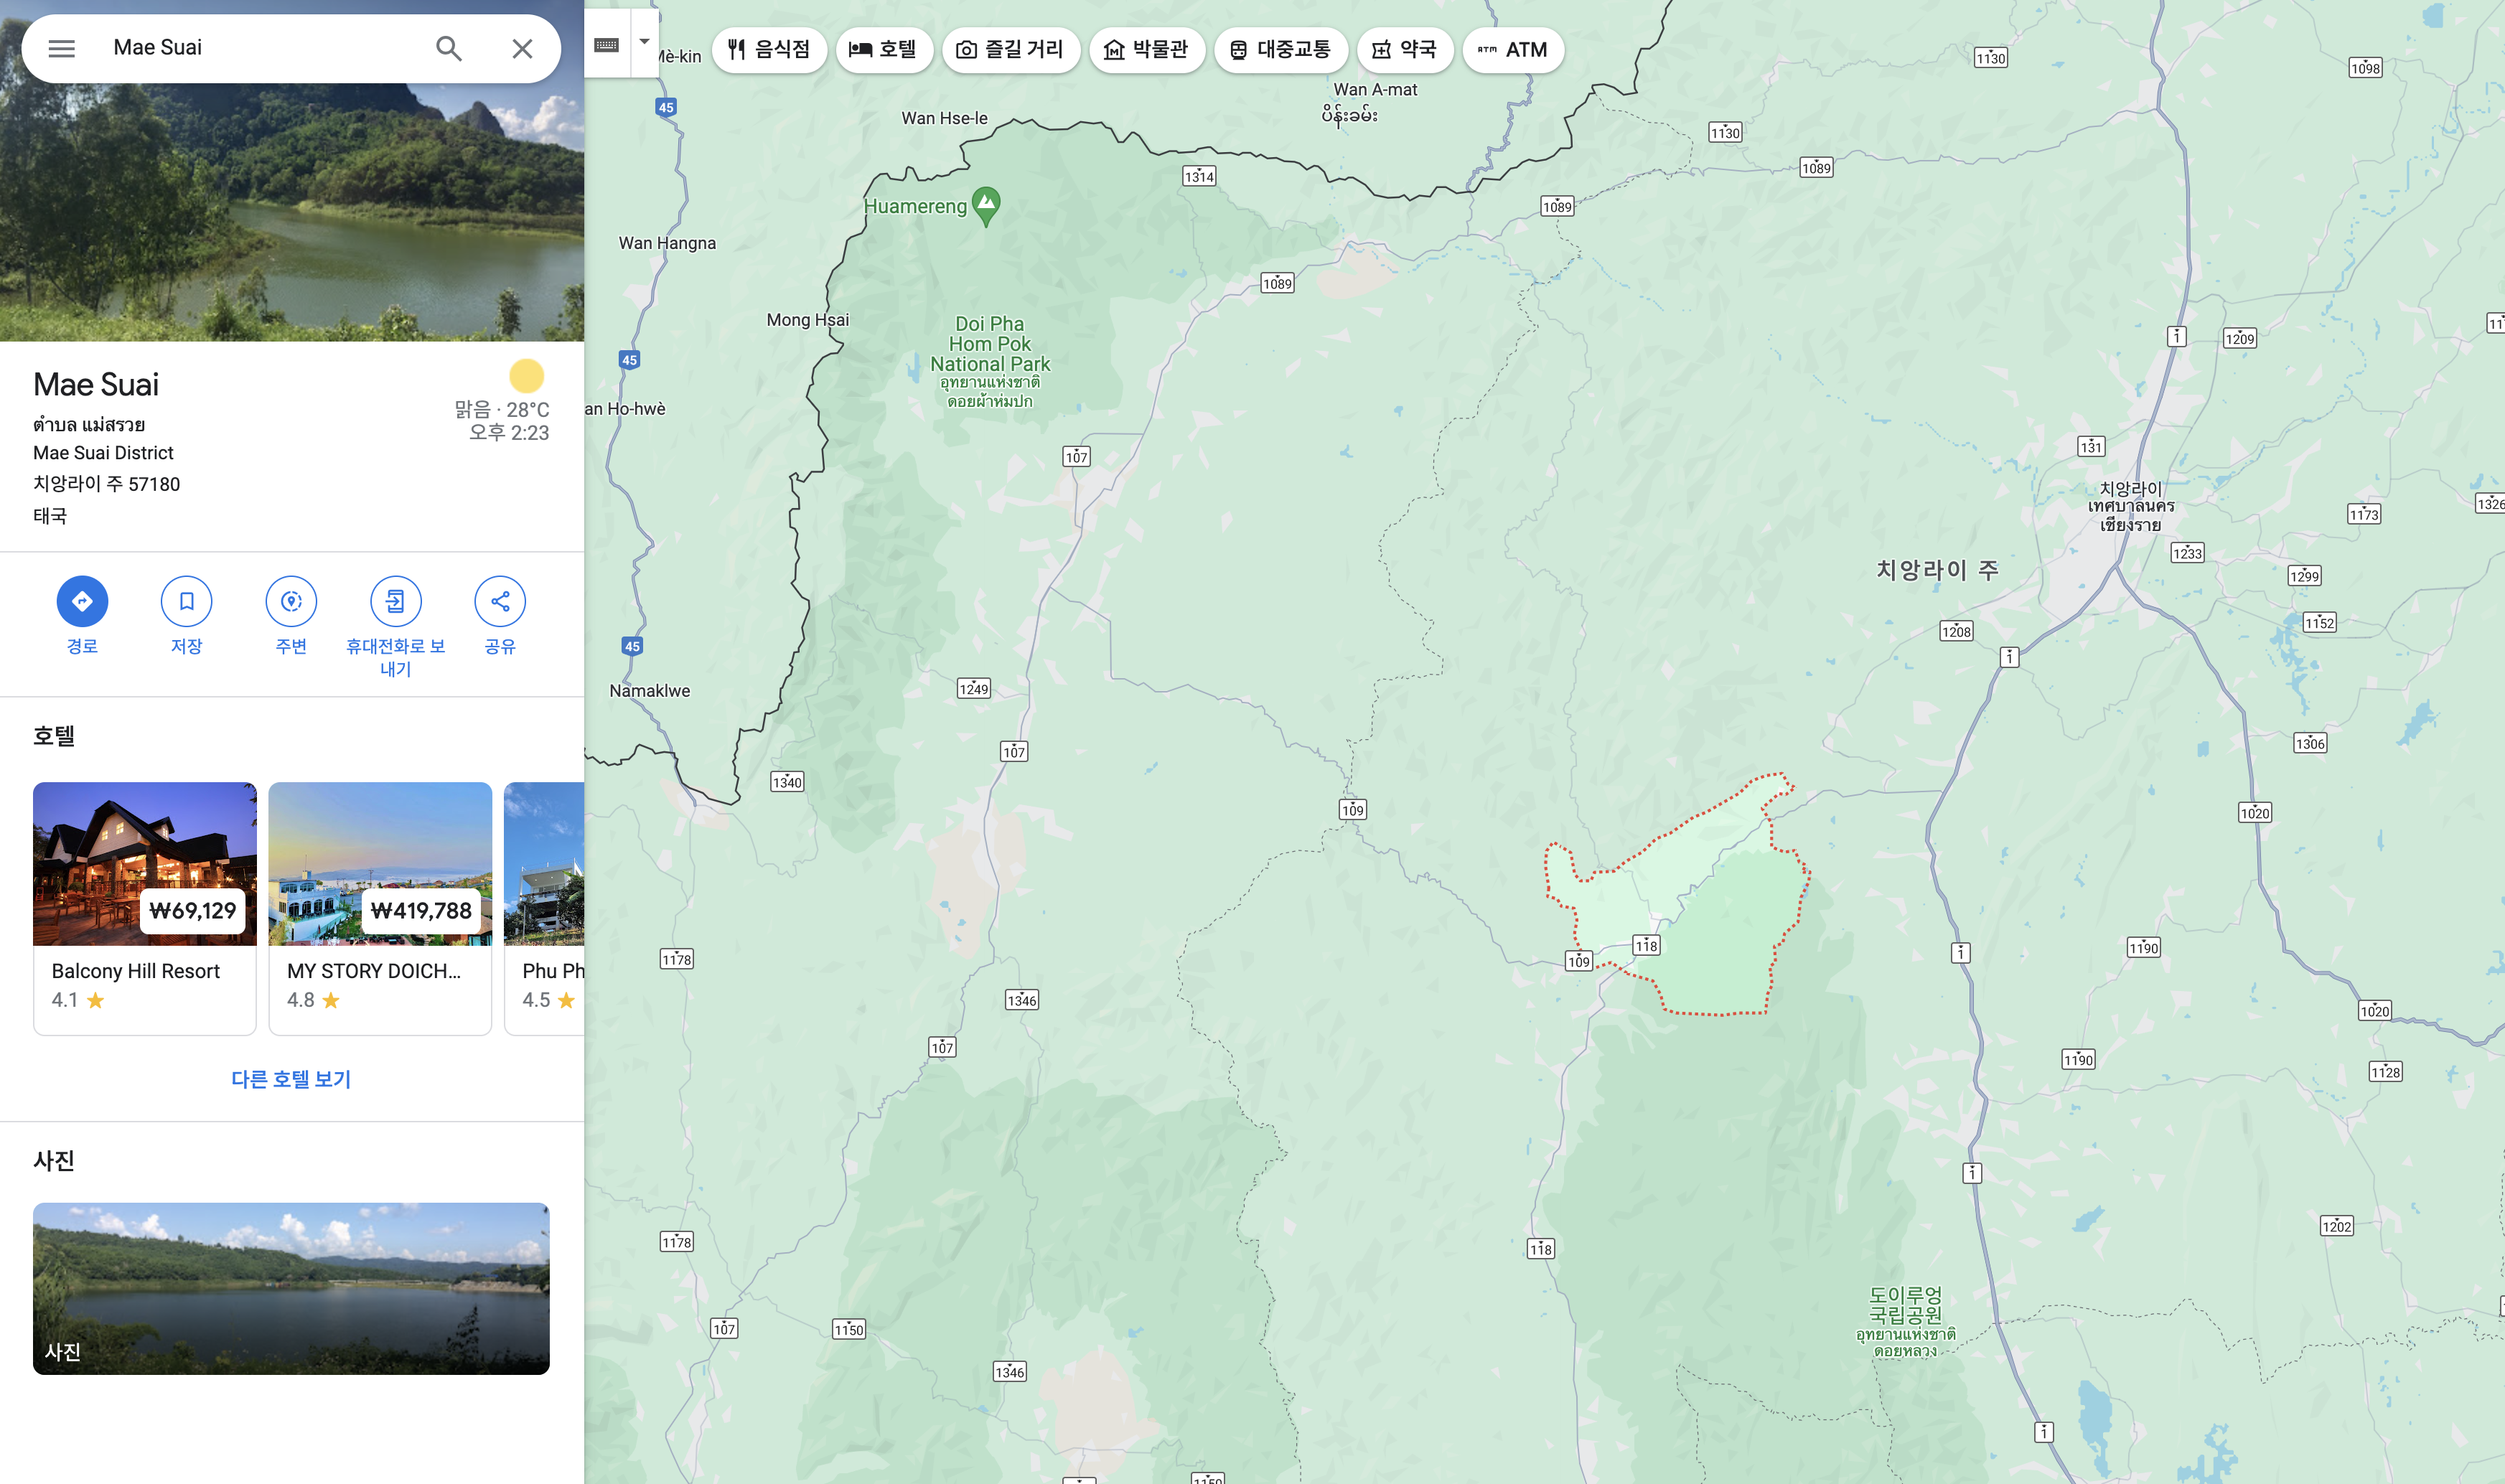Click the 다른 호텔 보기 link
Viewport: 2505px width, 1484px height.
(x=291, y=1079)
